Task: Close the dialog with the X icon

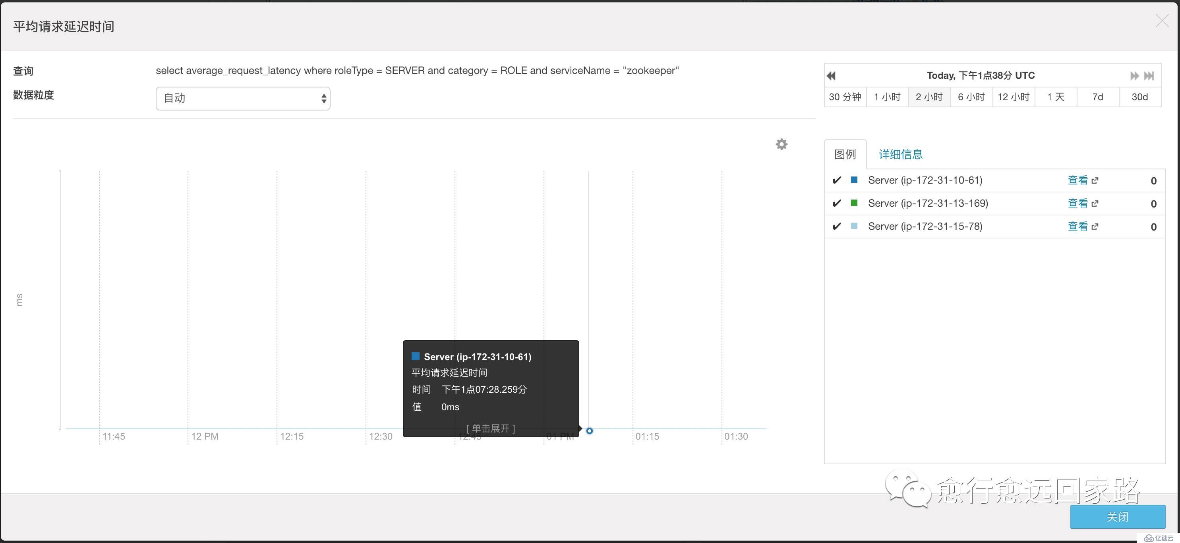Action: pyautogui.click(x=1162, y=21)
